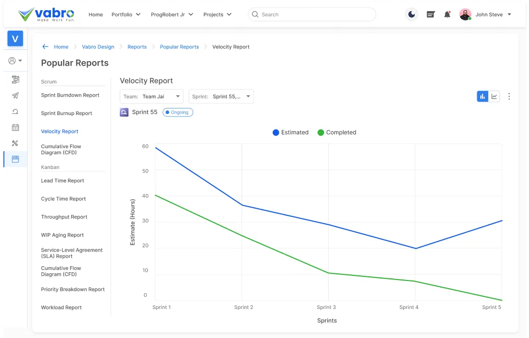Open the dark mode toggle icon
The width and height of the screenshot is (529, 338).
(x=411, y=14)
